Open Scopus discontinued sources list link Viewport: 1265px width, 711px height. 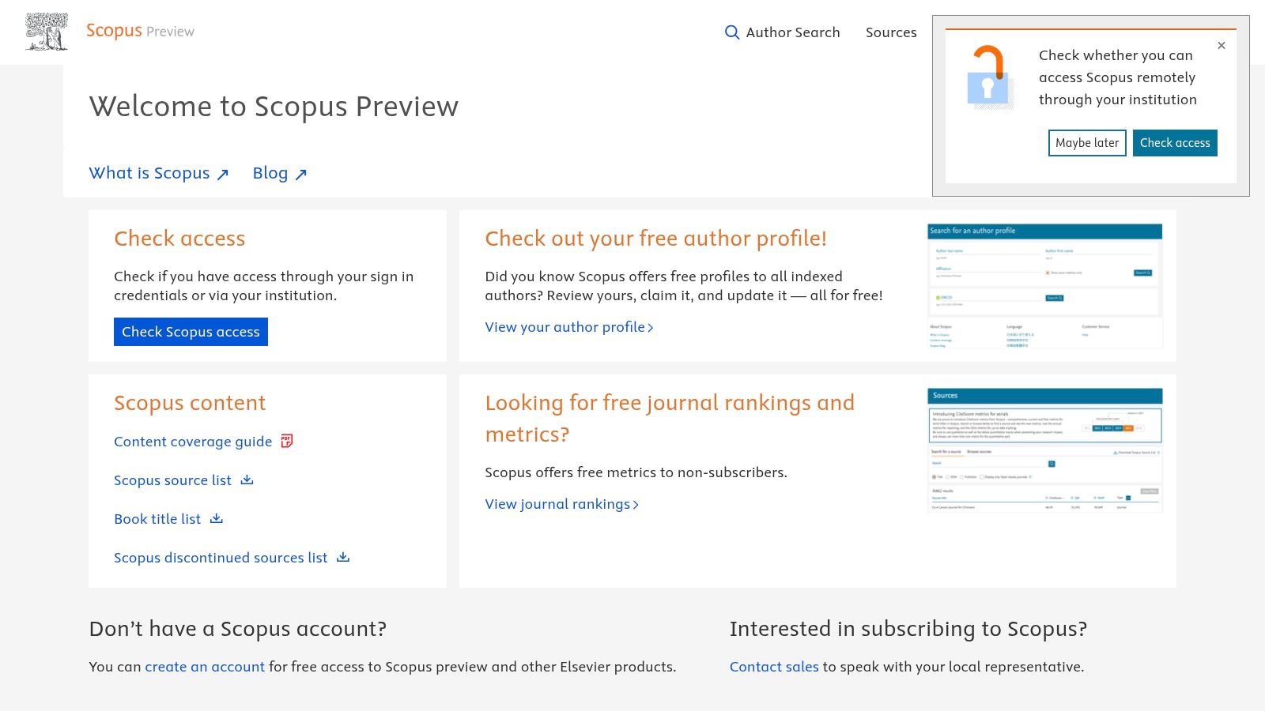click(x=221, y=558)
